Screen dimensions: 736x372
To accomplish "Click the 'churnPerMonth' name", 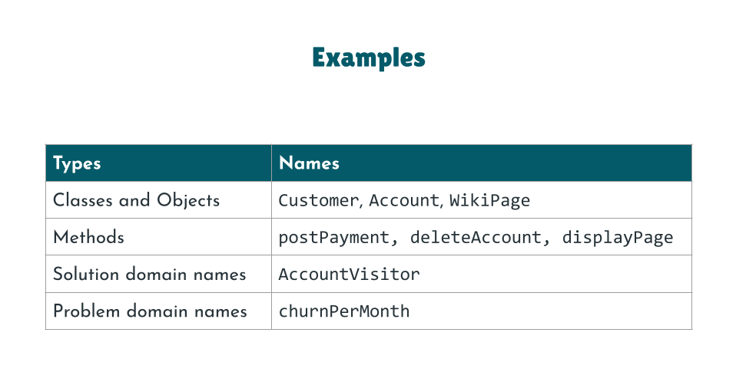I will 343,311.
